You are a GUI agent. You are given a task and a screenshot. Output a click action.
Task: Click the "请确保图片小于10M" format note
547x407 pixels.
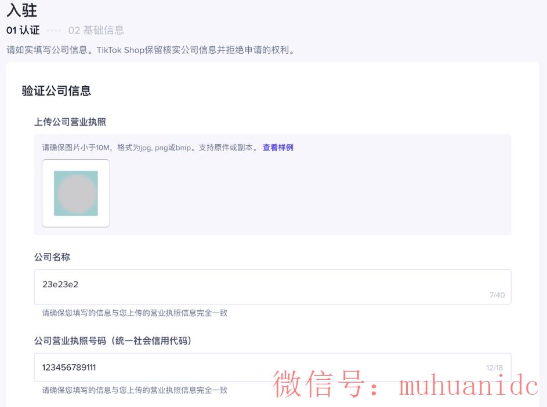150,148
